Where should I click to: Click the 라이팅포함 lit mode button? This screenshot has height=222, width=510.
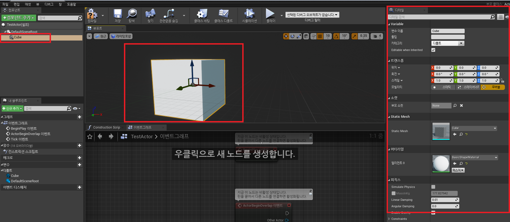click(121, 36)
